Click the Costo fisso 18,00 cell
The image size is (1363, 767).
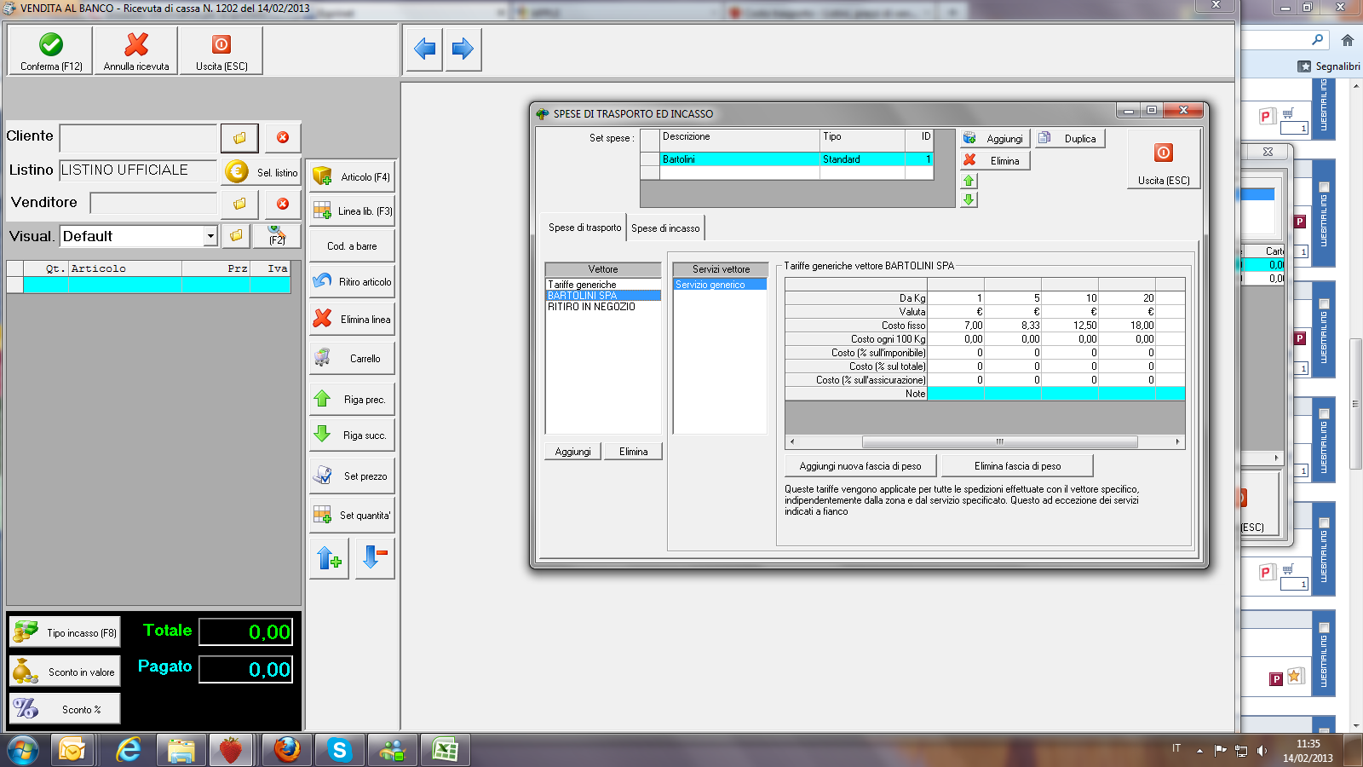[x=1127, y=326]
